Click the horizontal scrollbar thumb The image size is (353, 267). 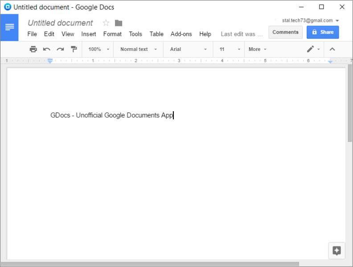pyautogui.click(x=150, y=264)
